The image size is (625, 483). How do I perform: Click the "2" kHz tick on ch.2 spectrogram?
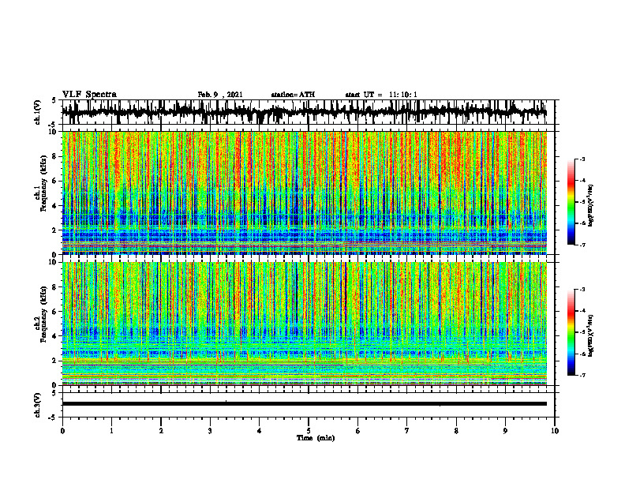point(55,361)
